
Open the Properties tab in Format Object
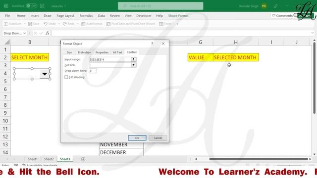[x=102, y=52]
